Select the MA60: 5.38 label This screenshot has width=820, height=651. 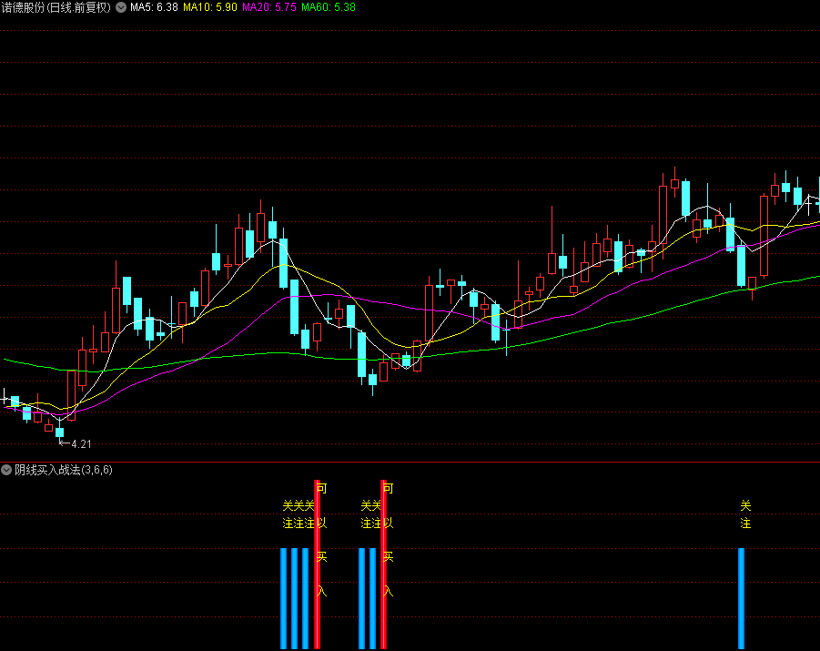(329, 7)
